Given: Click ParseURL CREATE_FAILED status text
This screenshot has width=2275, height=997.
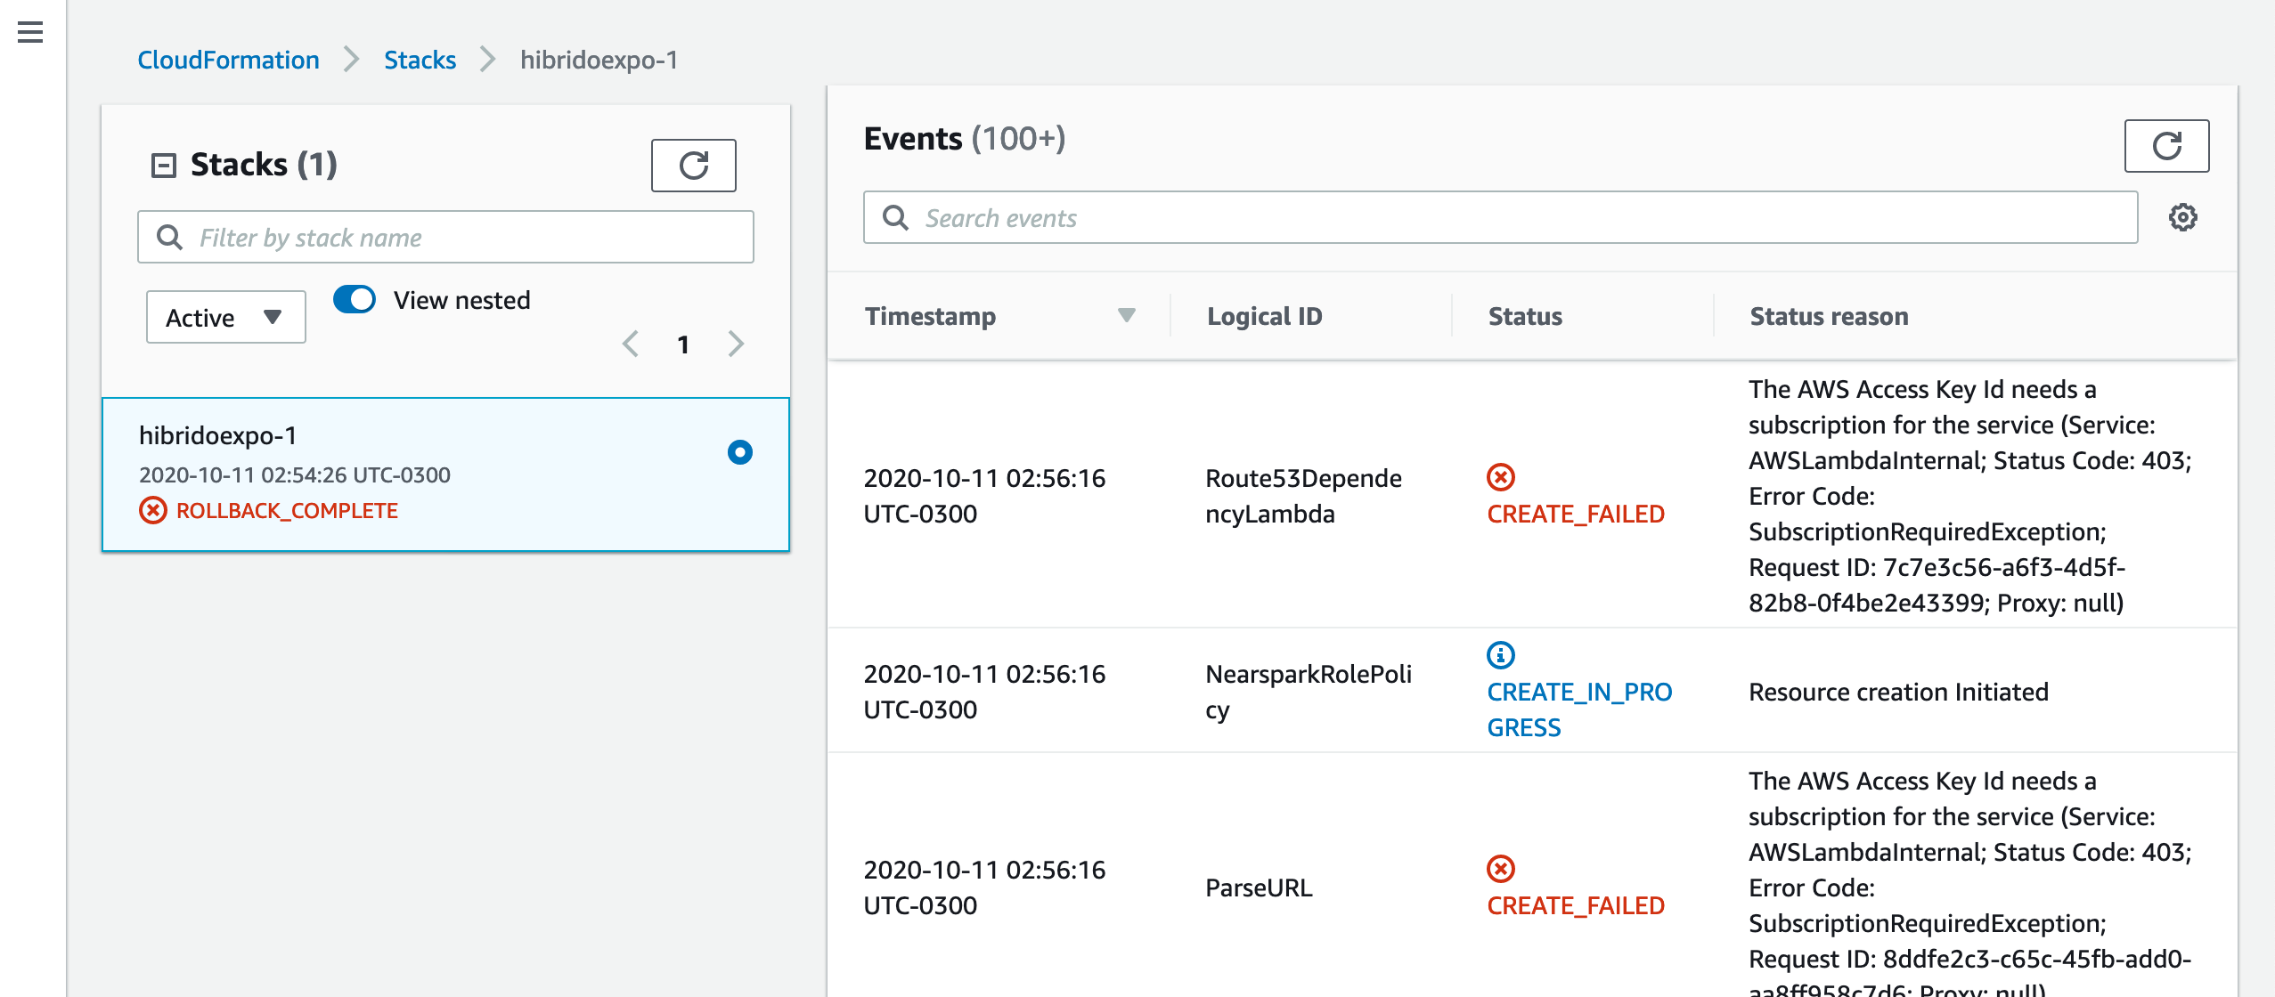Looking at the screenshot, I should click(1575, 905).
